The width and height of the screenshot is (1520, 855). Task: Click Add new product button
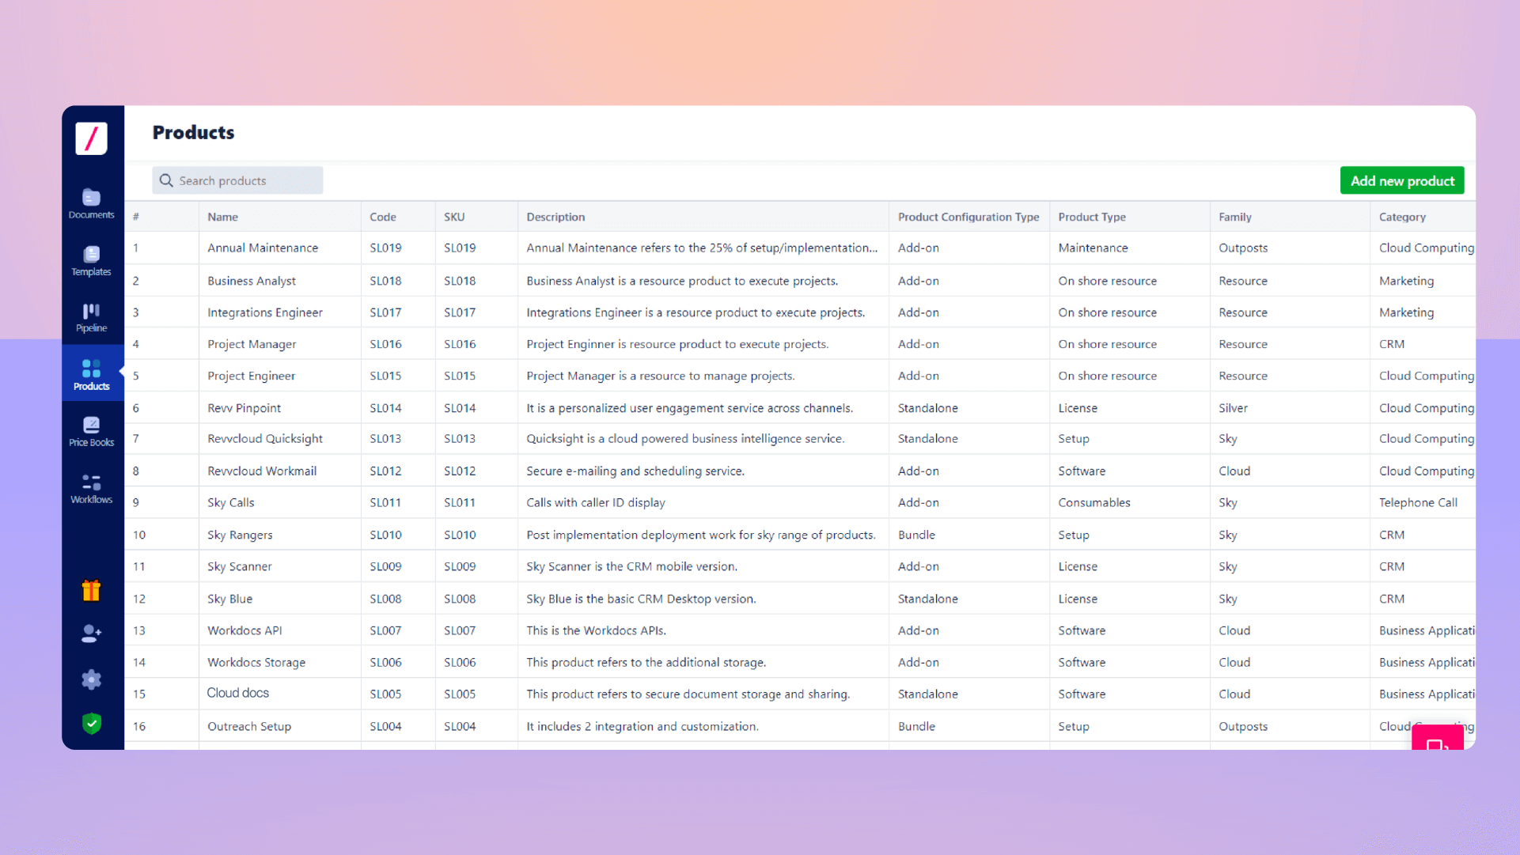click(1402, 180)
